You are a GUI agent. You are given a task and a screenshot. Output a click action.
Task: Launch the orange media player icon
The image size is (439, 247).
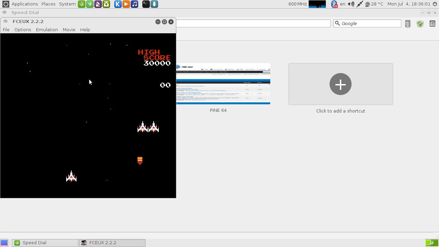[x=126, y=4]
